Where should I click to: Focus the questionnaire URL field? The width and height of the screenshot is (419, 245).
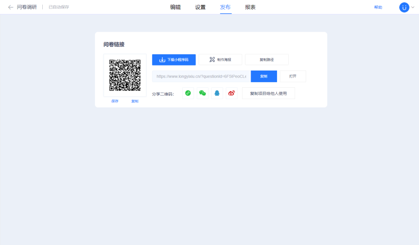point(201,76)
